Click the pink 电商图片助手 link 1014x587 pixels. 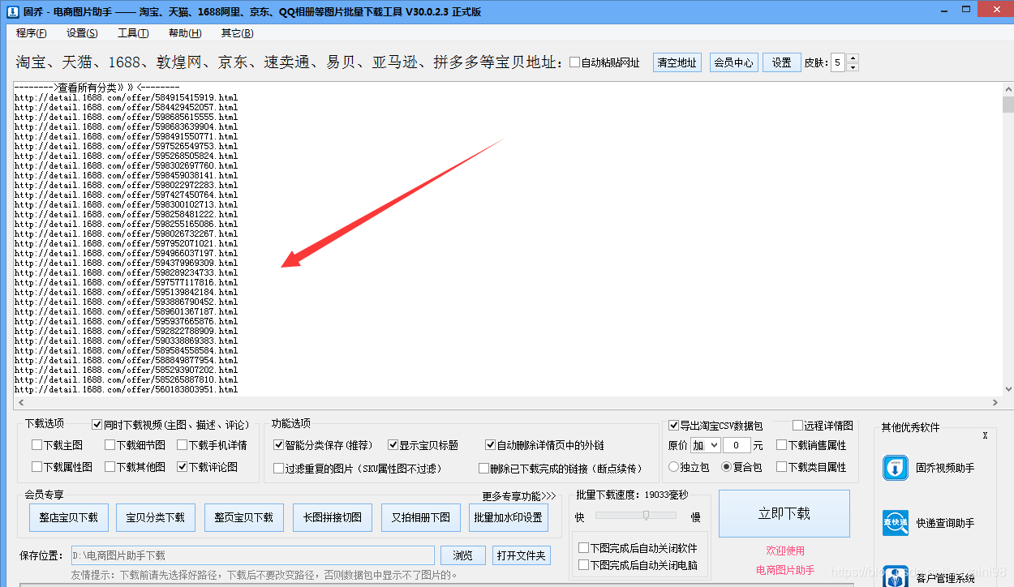785,570
